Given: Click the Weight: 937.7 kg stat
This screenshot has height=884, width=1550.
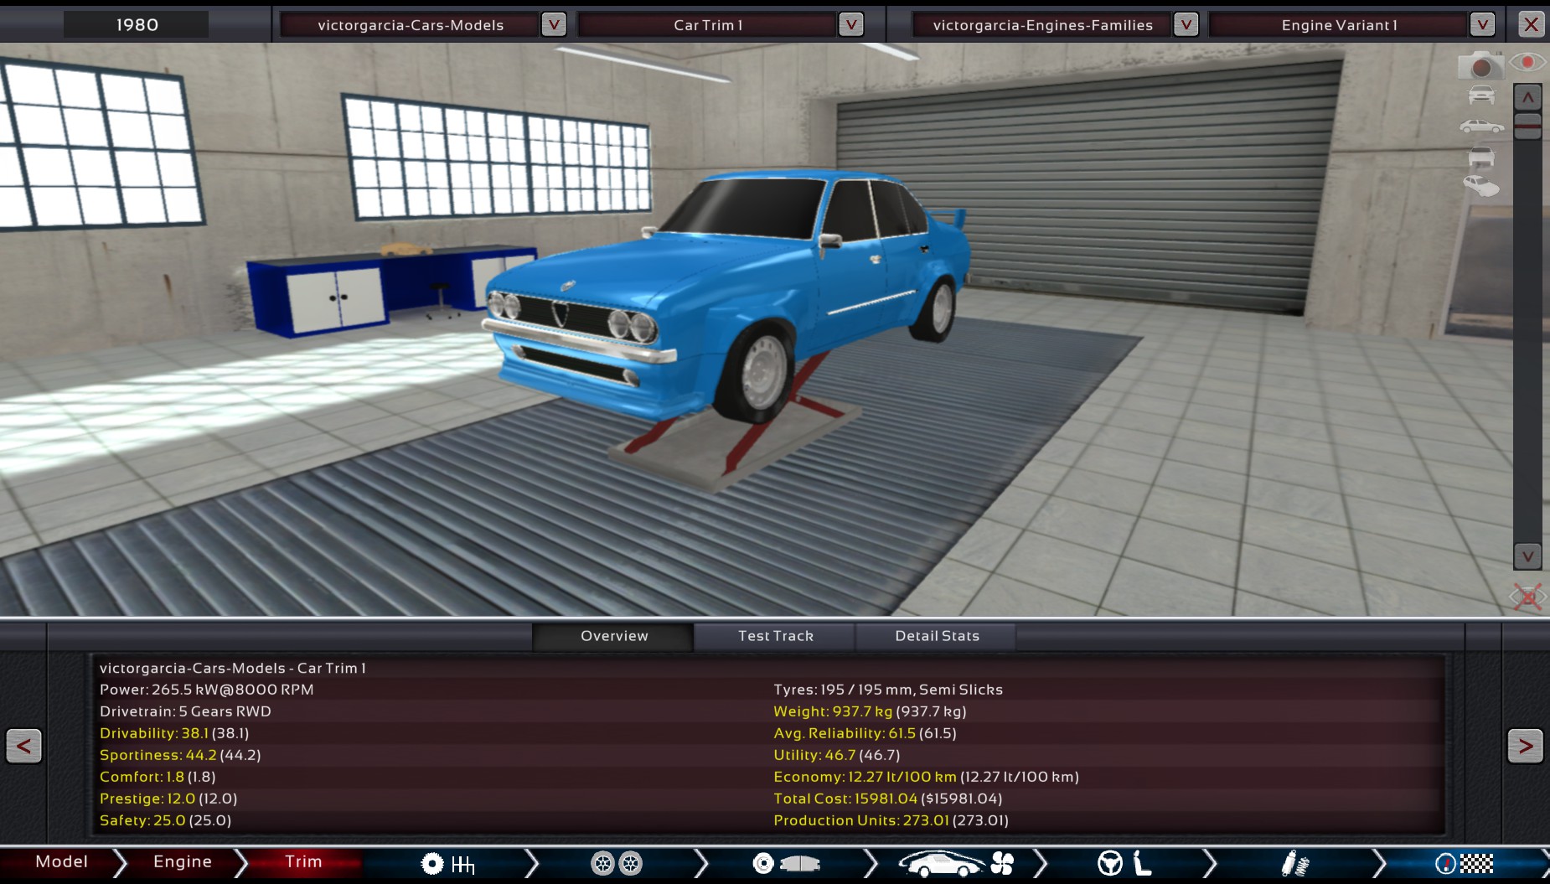Looking at the screenshot, I should tap(870, 711).
